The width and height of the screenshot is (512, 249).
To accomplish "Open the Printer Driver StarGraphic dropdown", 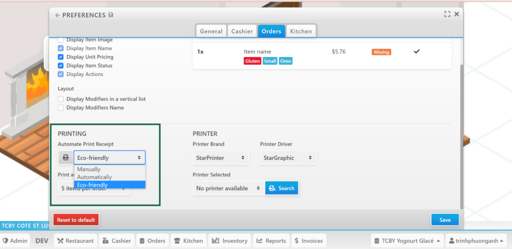I will click(x=288, y=158).
